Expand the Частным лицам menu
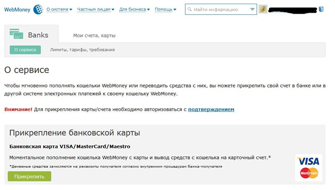 [x=95, y=9]
